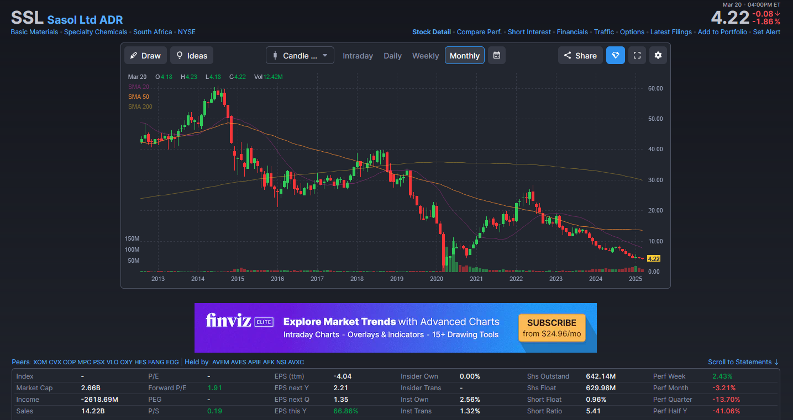Image resolution: width=793 pixels, height=420 pixels.
Task: Click the finviz Elite logo in banner
Action: tap(239, 321)
